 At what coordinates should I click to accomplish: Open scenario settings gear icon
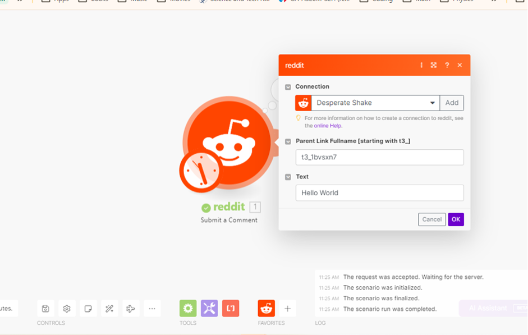click(67, 309)
